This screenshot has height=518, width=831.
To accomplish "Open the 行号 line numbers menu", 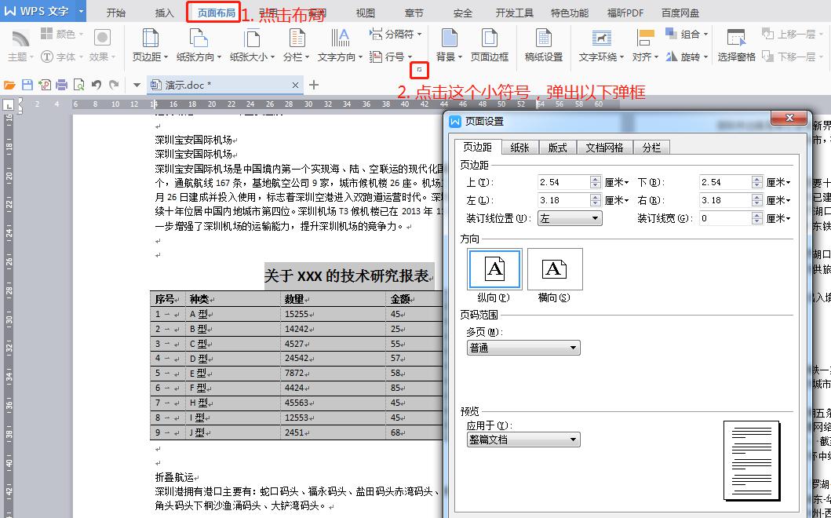I will (x=391, y=57).
